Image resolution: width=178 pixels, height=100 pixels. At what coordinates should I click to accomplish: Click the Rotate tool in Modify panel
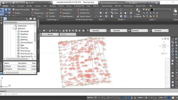[x=121, y=10]
